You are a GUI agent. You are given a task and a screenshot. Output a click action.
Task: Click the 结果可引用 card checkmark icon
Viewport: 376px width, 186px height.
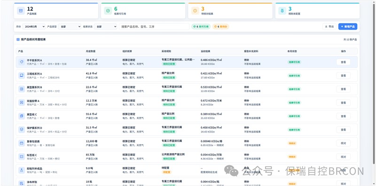108,11
